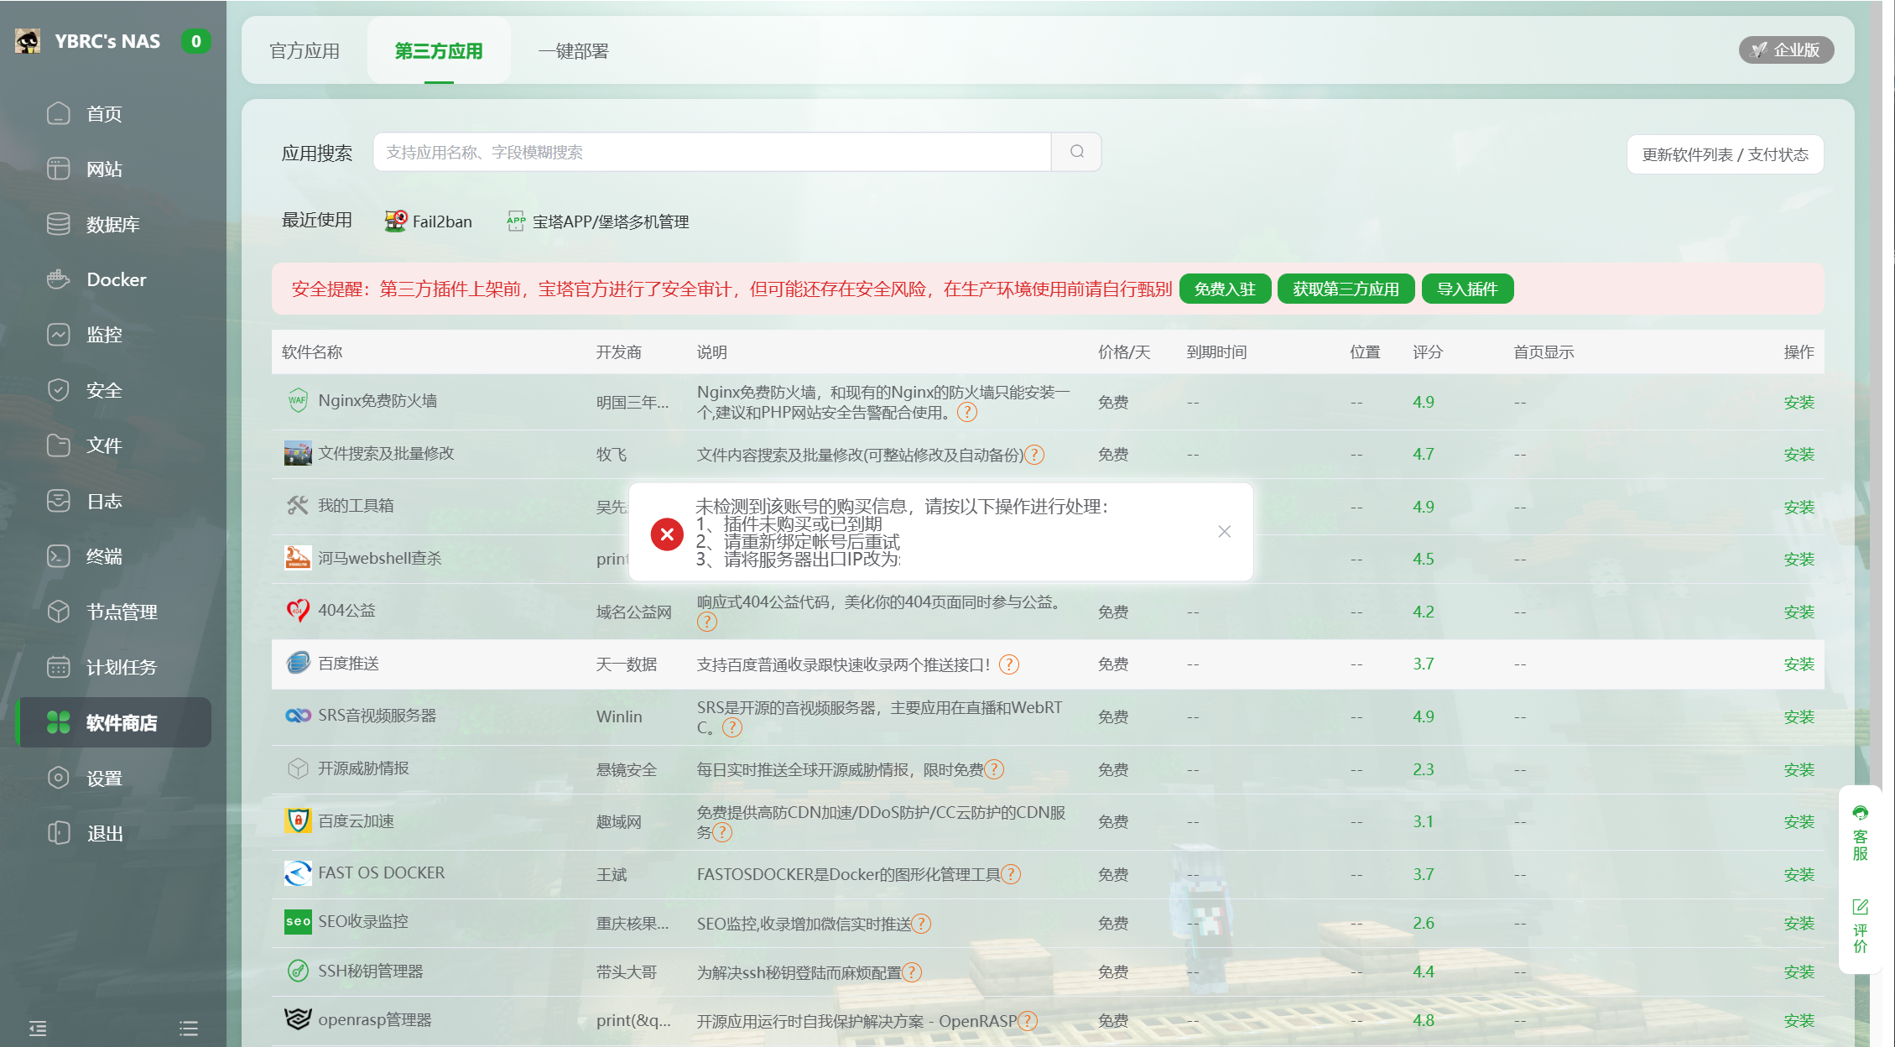Open Docker section in sidebar
The width and height of the screenshot is (1895, 1047).
115,279
